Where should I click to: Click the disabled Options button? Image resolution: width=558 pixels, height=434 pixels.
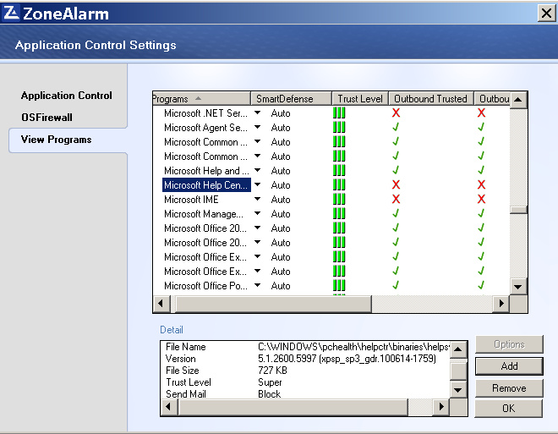click(x=509, y=344)
